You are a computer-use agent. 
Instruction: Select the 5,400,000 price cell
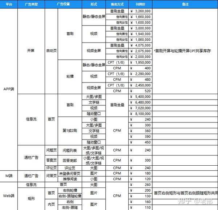140,97
